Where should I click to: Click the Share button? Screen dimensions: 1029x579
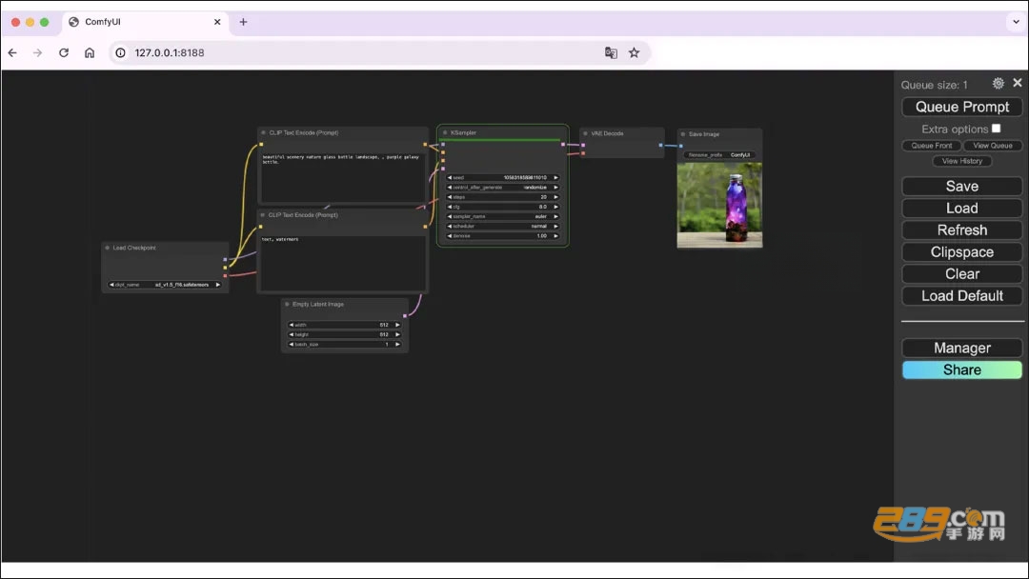click(x=962, y=369)
